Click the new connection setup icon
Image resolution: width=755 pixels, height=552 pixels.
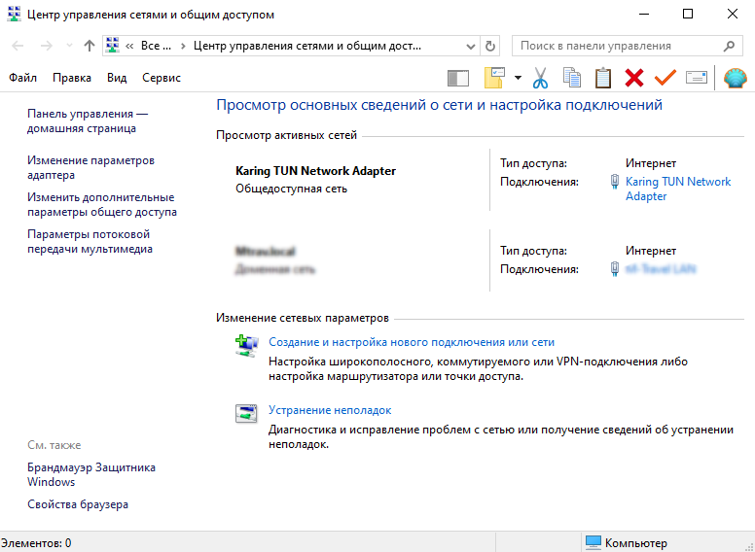click(x=246, y=346)
